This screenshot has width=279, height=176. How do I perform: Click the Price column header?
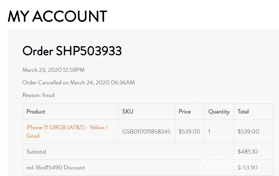coord(185,112)
